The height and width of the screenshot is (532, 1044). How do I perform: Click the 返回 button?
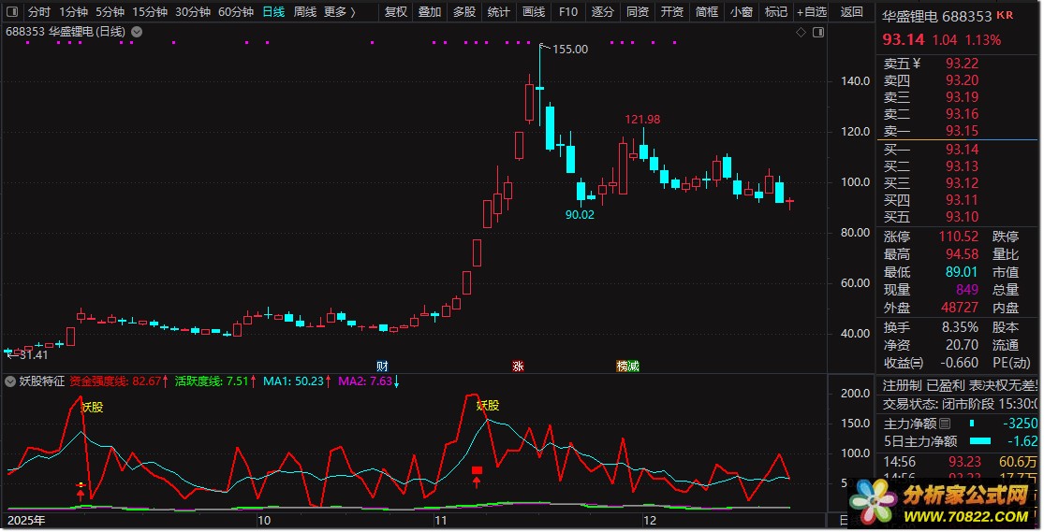click(852, 12)
